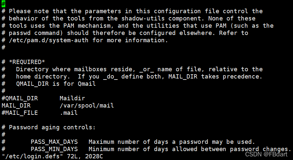The width and height of the screenshot is (293, 160).
Task: Click the /var/spool/mail path value
Action: coord(87,106)
